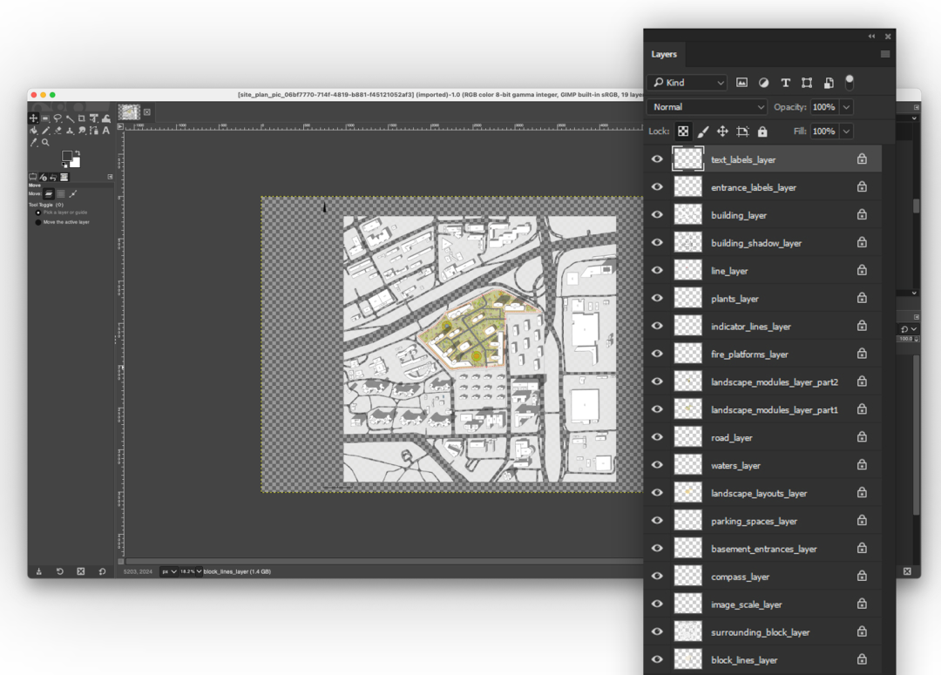Click the foreground color swatch
Viewport: 941px width, 675px height.
coord(67,156)
